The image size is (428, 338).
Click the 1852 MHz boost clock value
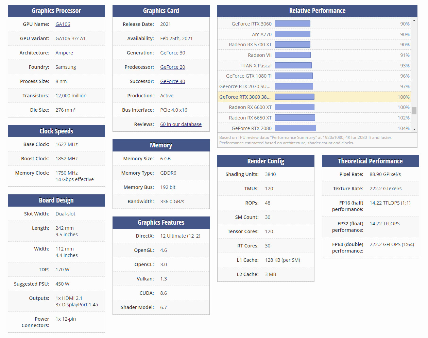[x=67, y=159]
